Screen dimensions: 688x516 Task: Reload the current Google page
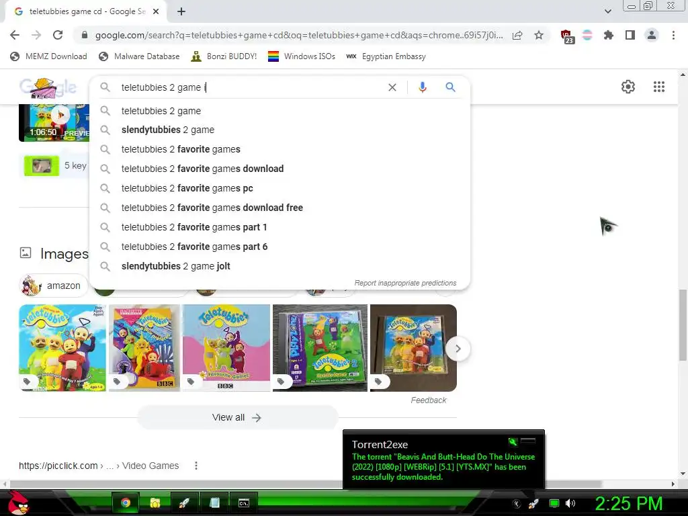coord(58,35)
